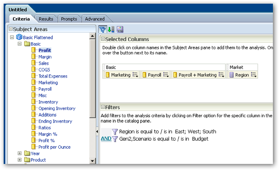Click the Subject Areas scrollbar down arrow

93,161
